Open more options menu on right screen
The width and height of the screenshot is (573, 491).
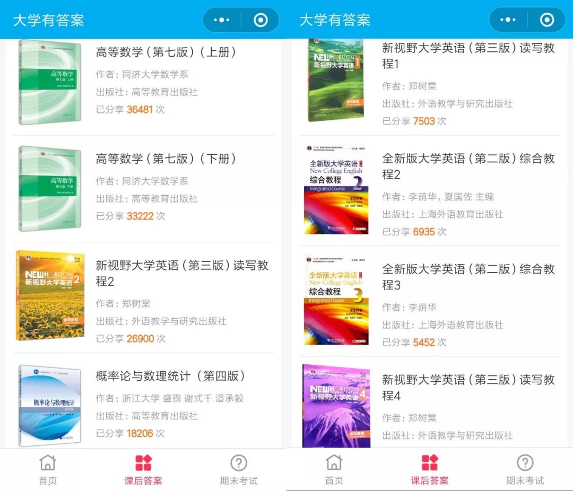click(507, 19)
